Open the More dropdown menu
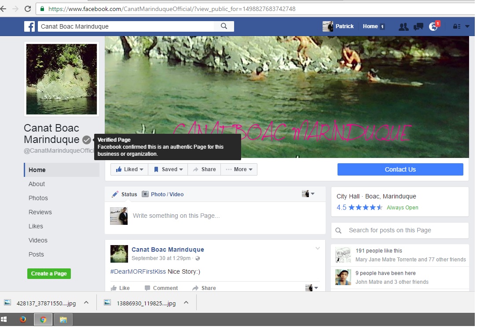The image size is (477, 330). coord(239,169)
